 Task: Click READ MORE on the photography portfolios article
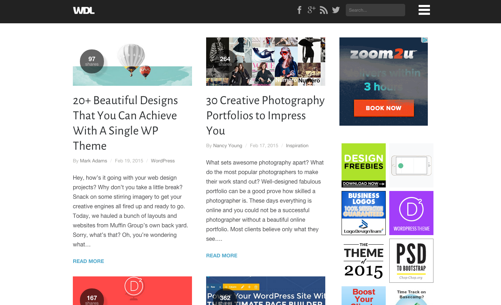pyautogui.click(x=222, y=255)
